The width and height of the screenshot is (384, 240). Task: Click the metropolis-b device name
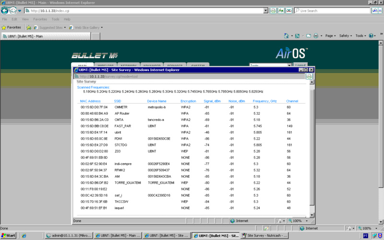click(x=157, y=107)
